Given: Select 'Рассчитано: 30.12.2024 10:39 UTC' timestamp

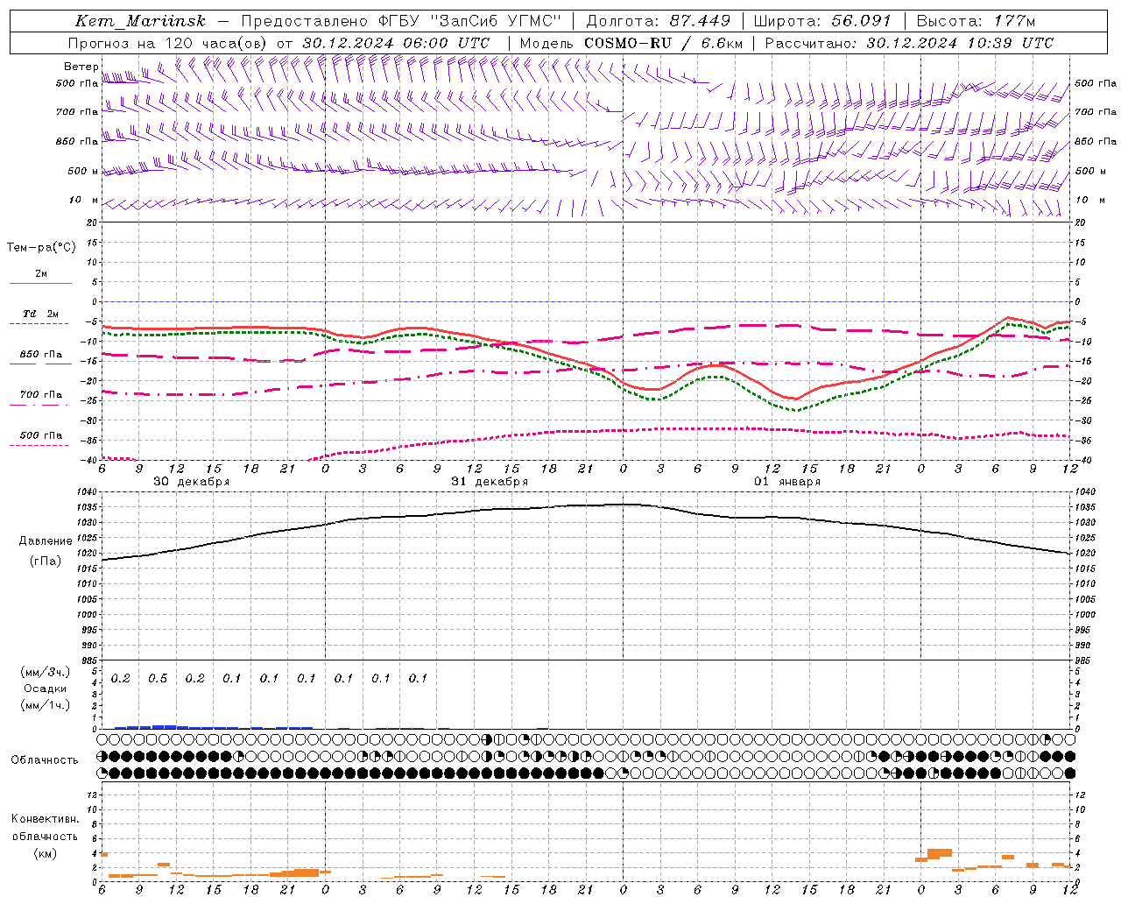Looking at the screenshot, I should [x=909, y=43].
